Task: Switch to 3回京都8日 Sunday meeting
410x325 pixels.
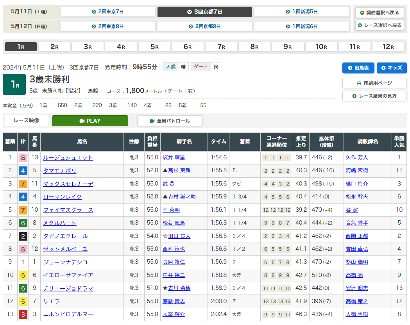Action: [x=204, y=27]
